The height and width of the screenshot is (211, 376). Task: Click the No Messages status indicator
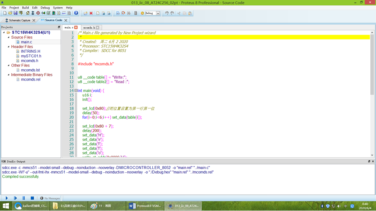50,199
